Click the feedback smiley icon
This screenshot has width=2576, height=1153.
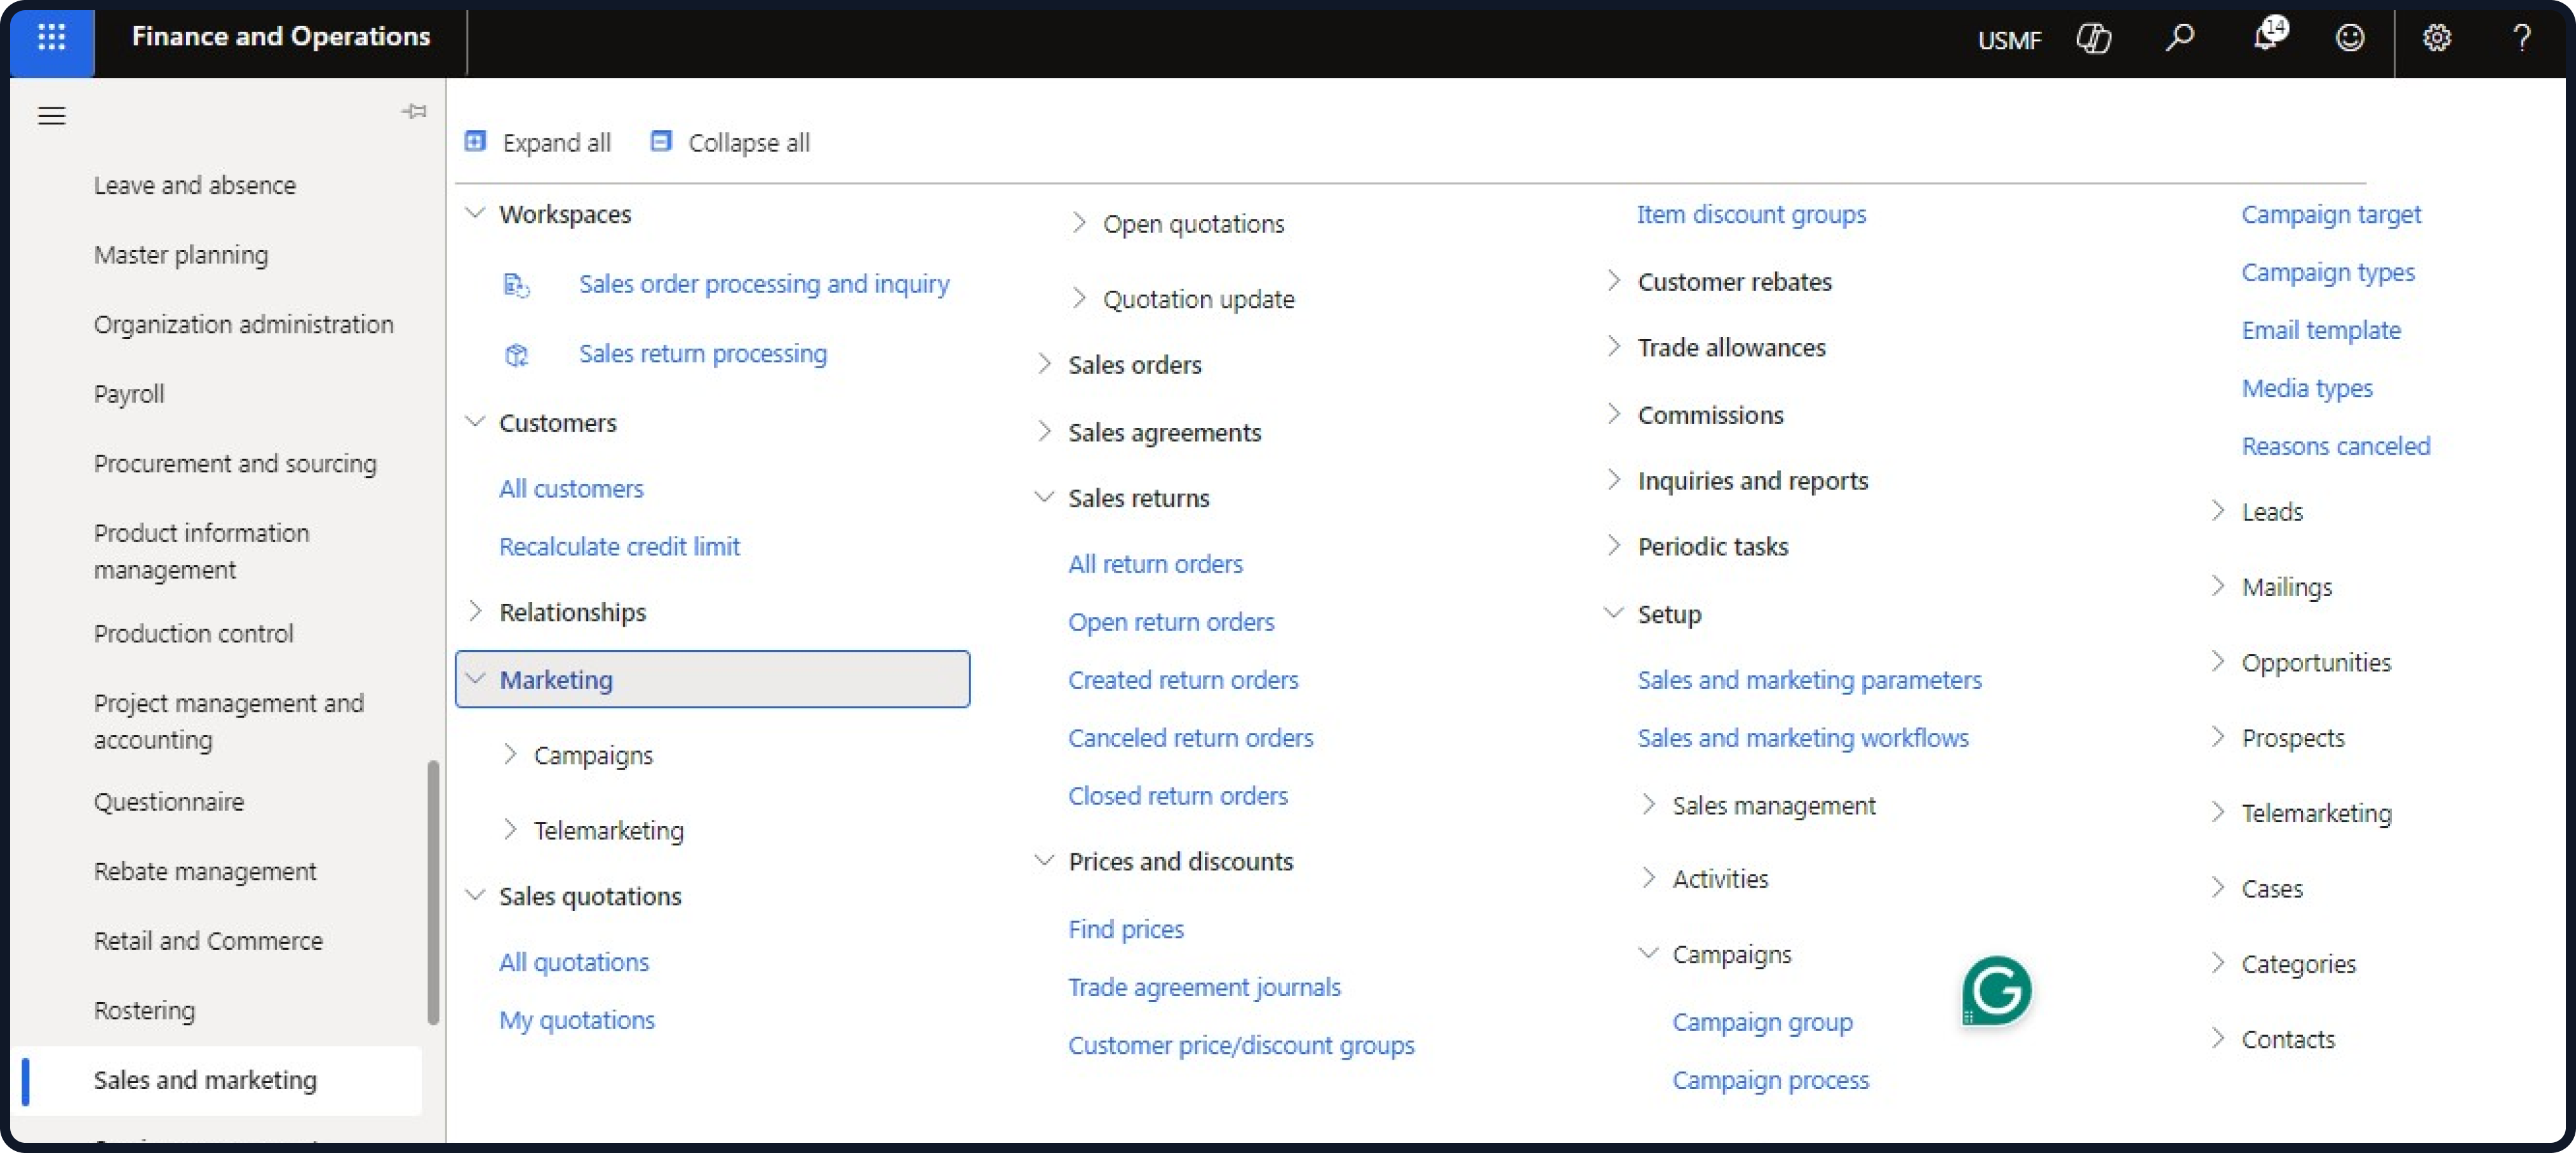point(2349,38)
